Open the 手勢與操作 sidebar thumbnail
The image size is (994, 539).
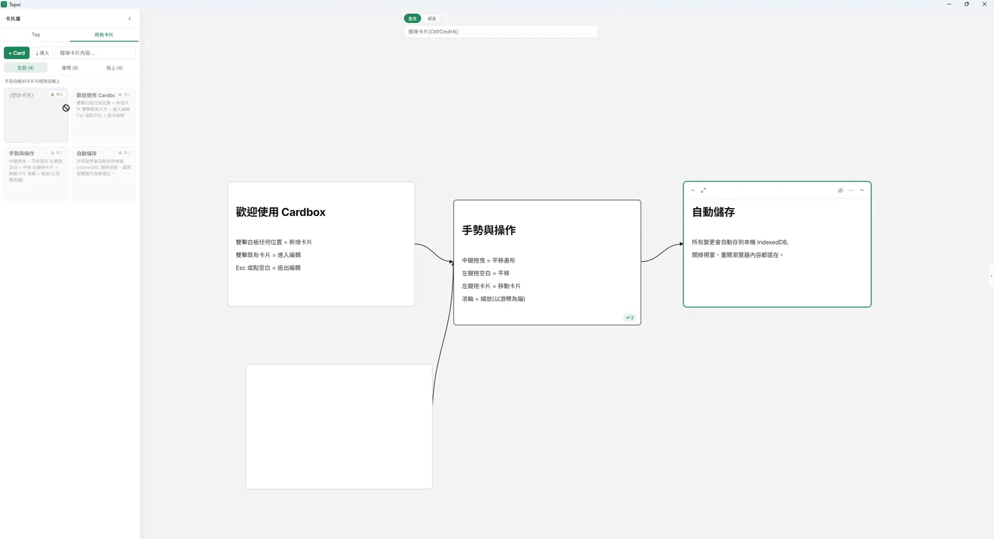click(36, 174)
